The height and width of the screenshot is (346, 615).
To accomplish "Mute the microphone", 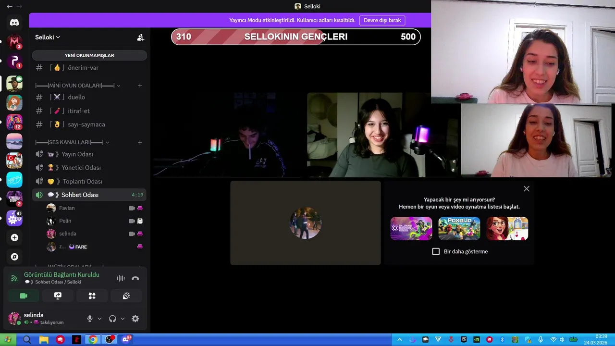I will click(90, 319).
